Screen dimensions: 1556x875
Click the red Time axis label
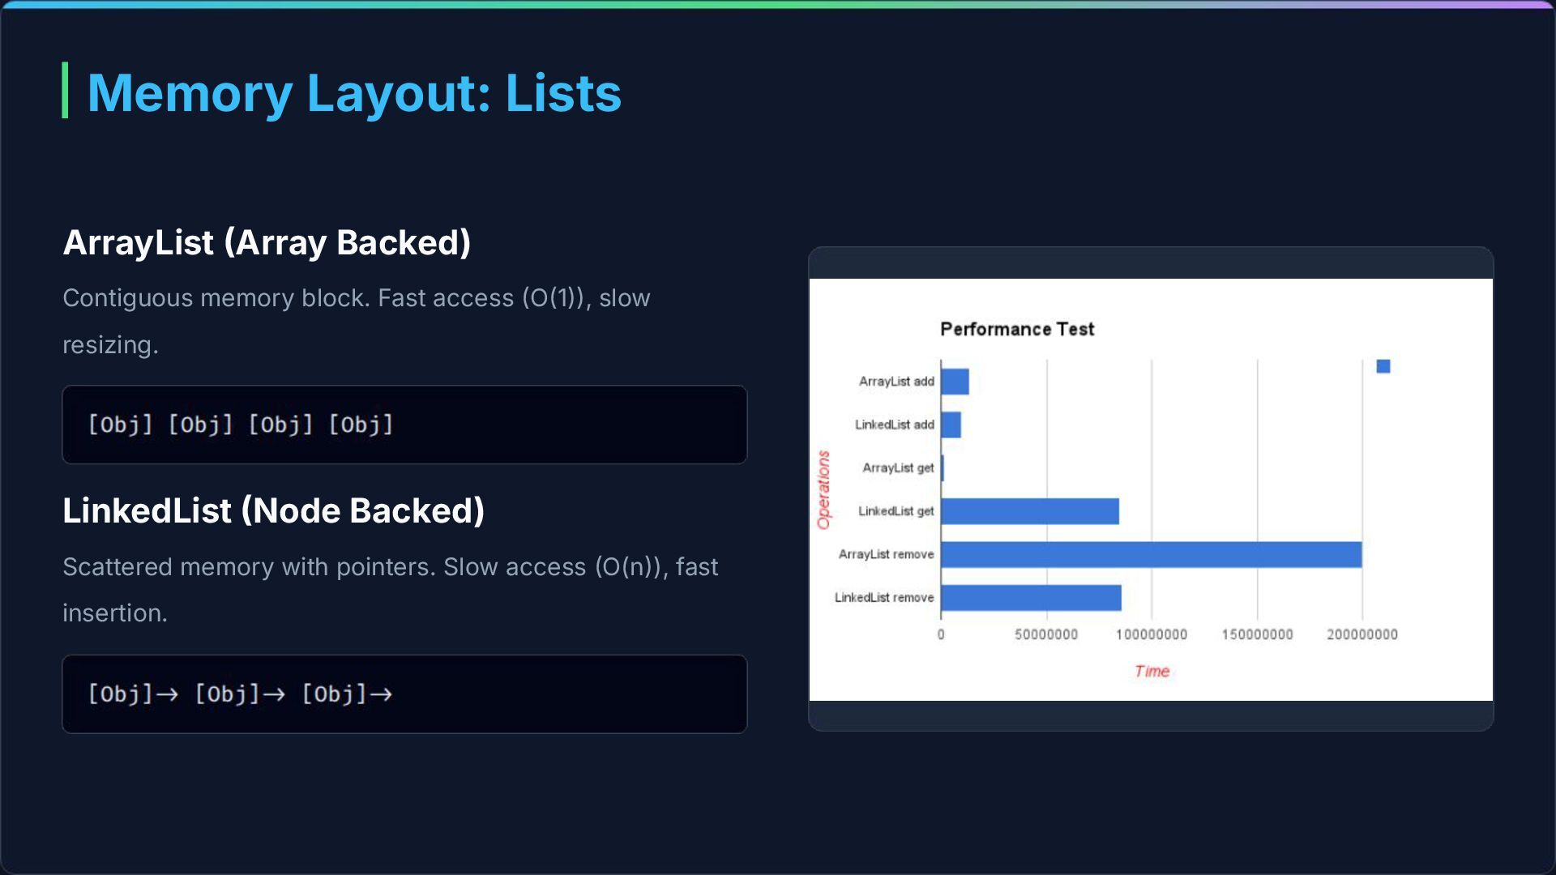point(1151,671)
